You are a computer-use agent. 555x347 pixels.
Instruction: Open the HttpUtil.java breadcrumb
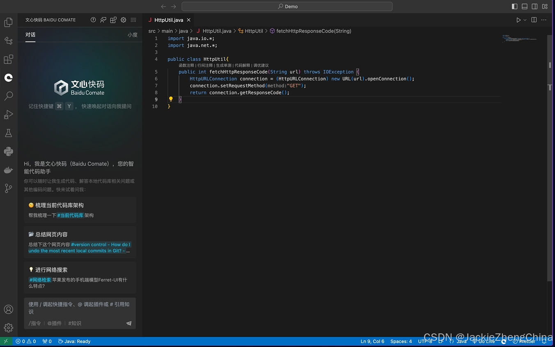(214, 31)
